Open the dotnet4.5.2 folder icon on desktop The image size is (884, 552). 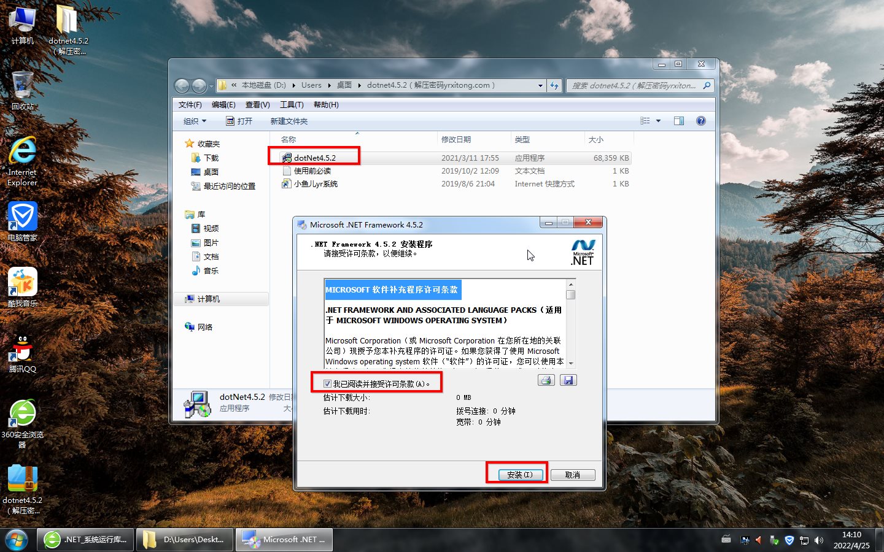click(68, 29)
